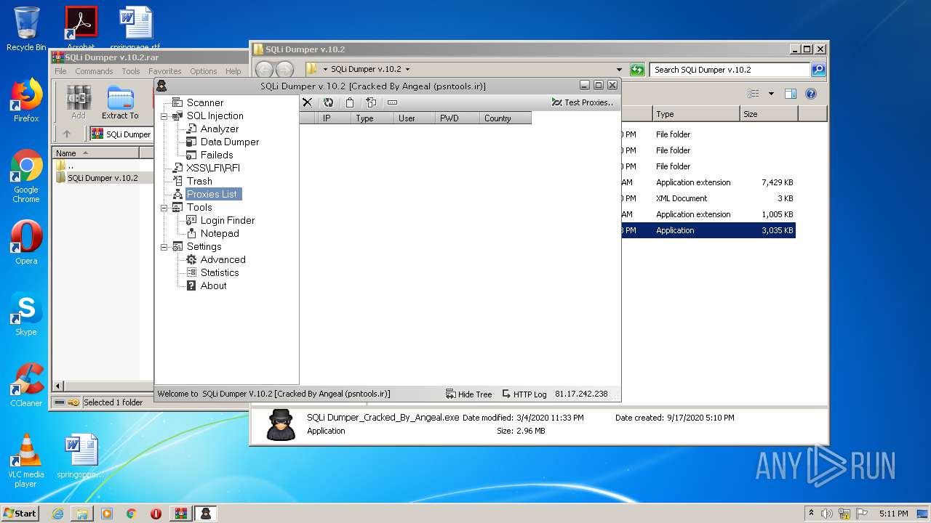This screenshot has width=931, height=523.
Task: Open Favorites menu in WinRAR
Action: 165,71
